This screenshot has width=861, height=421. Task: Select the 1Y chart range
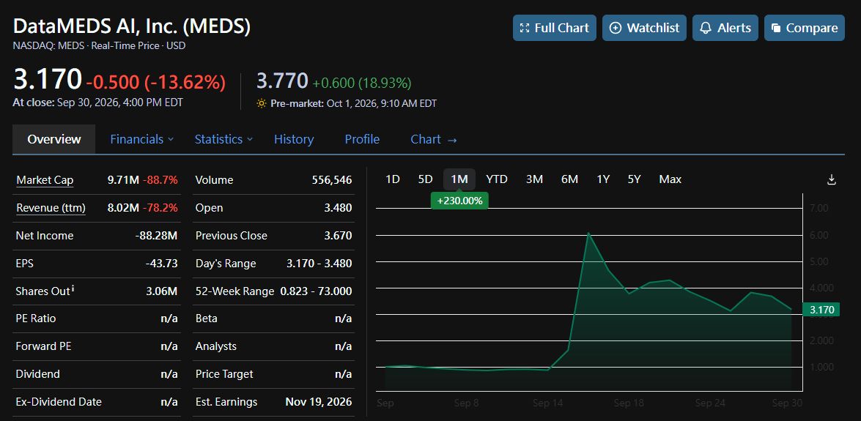603,179
